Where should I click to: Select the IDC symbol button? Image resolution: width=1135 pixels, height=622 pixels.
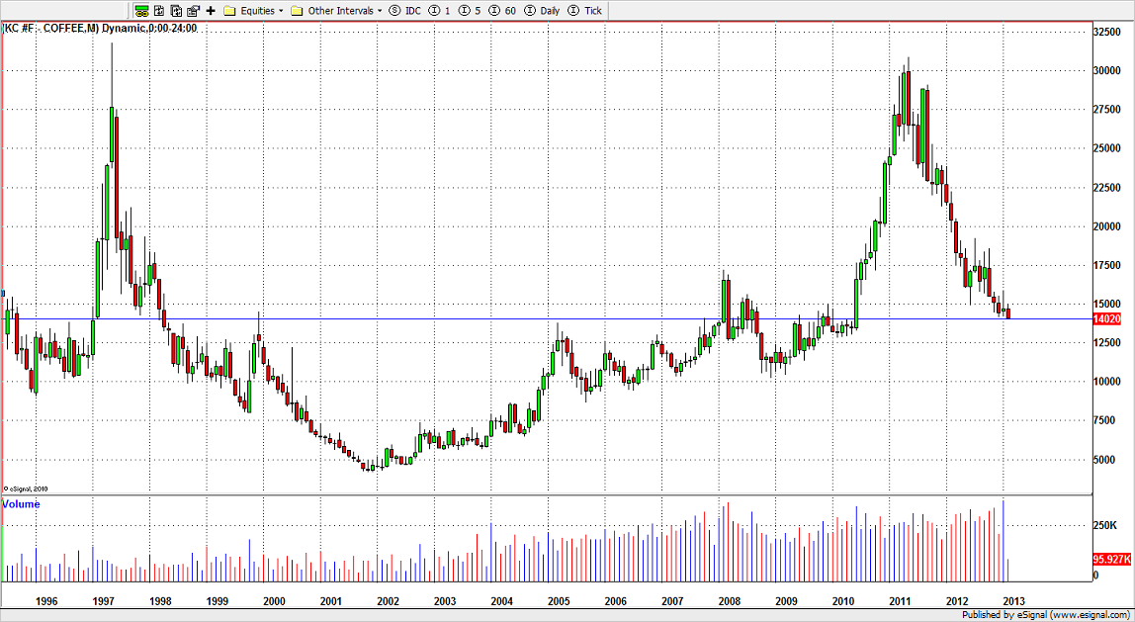coord(405,11)
